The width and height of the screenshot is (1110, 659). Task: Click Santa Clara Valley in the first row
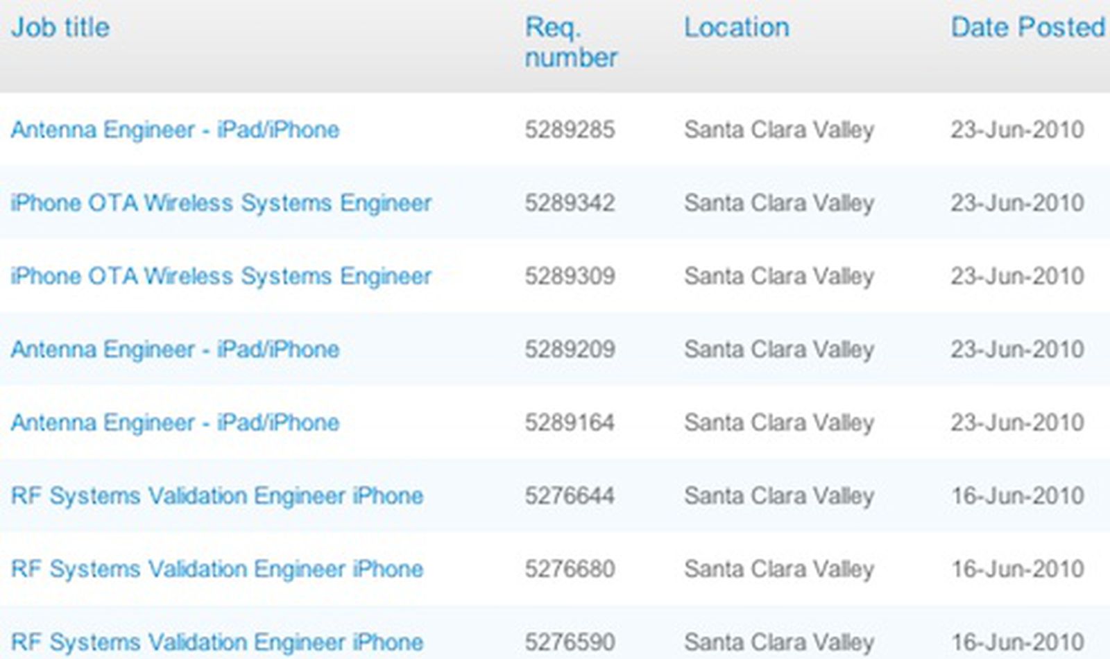coord(779,129)
